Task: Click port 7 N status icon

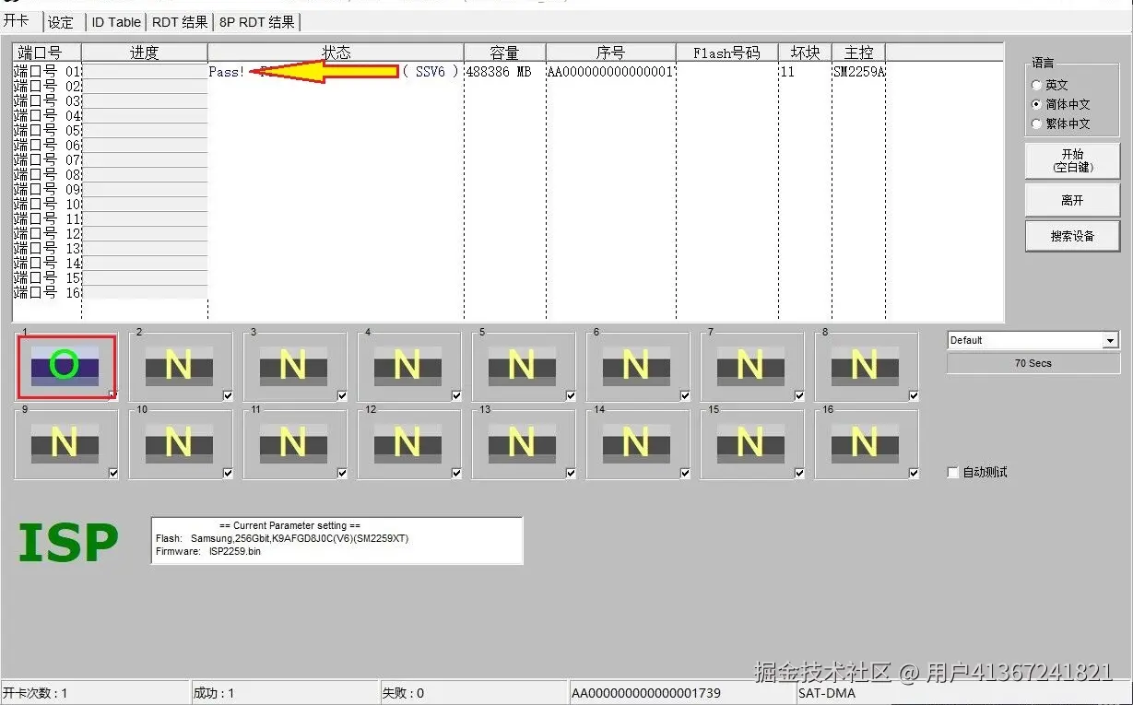Action: (x=749, y=365)
